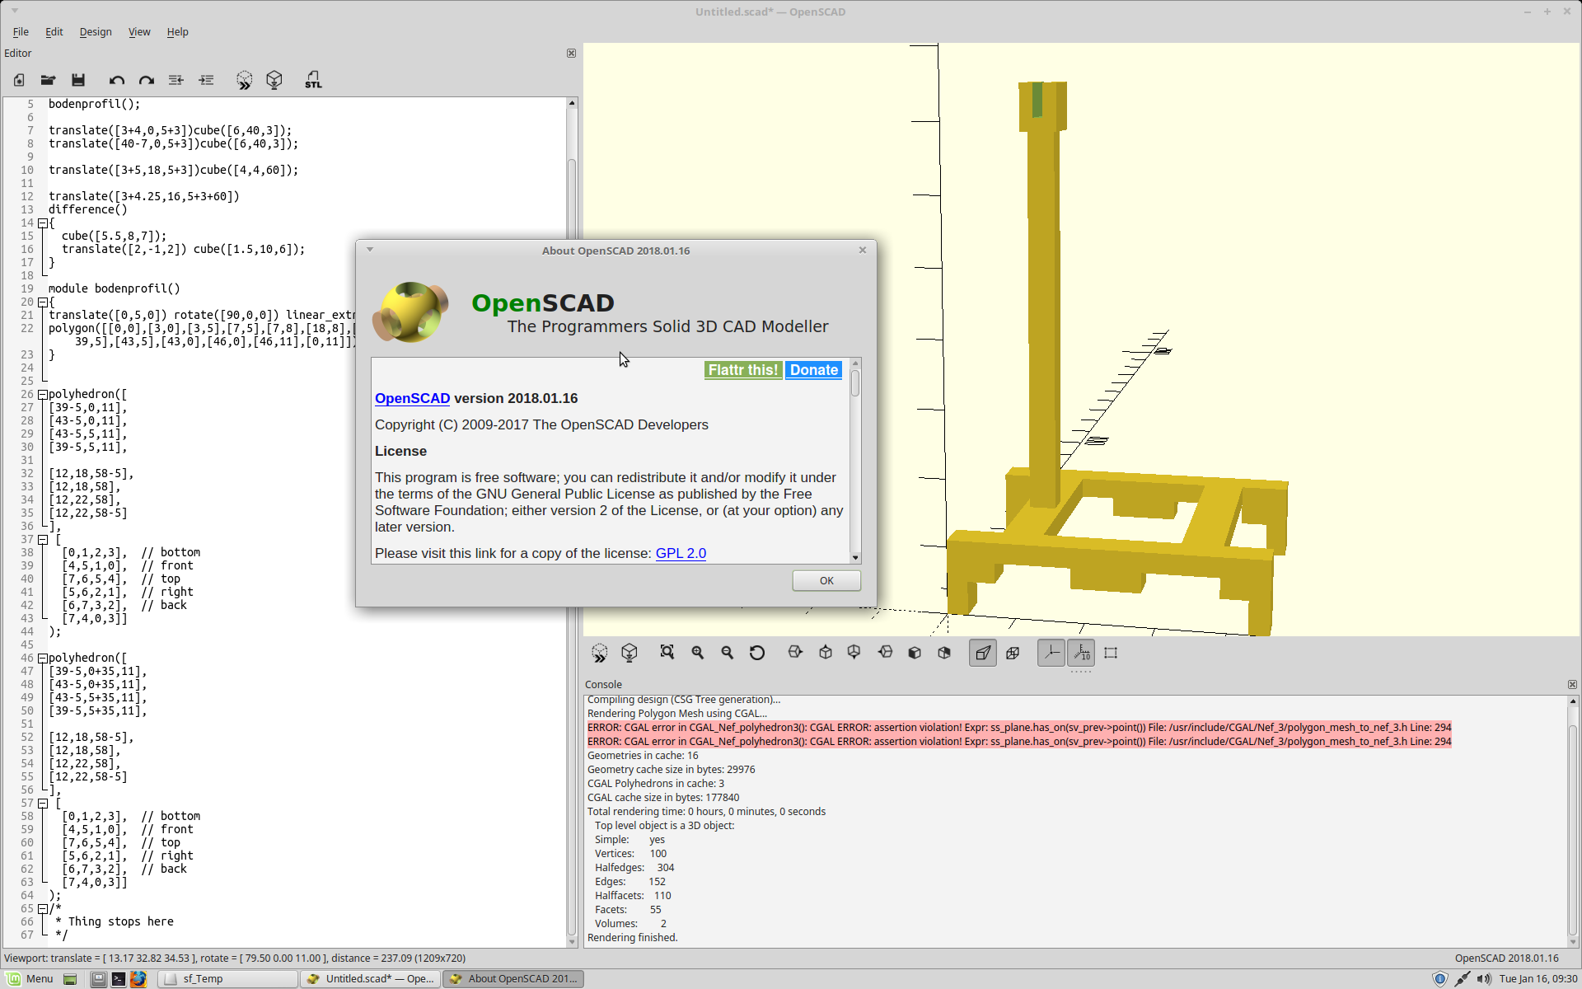Click the Render icon in editor toolbar

(x=274, y=80)
